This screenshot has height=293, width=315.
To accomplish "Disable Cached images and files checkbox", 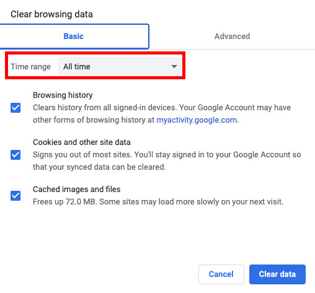I will 16,196.
